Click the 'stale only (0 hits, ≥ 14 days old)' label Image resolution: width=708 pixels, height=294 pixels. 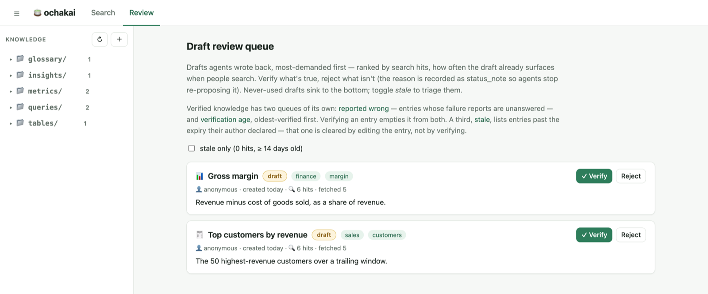click(251, 148)
